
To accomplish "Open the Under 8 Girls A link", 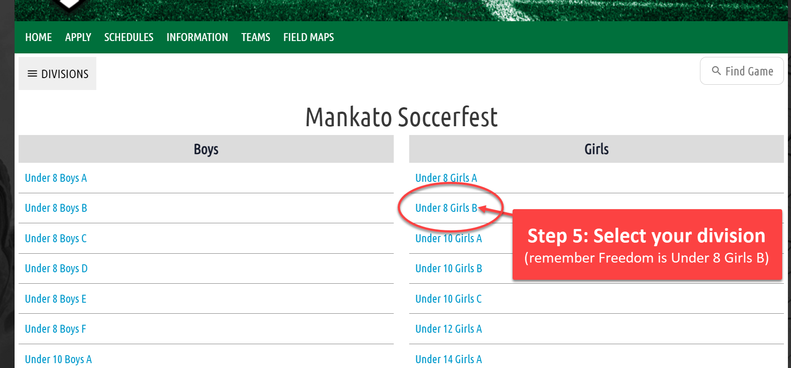I will [x=446, y=178].
